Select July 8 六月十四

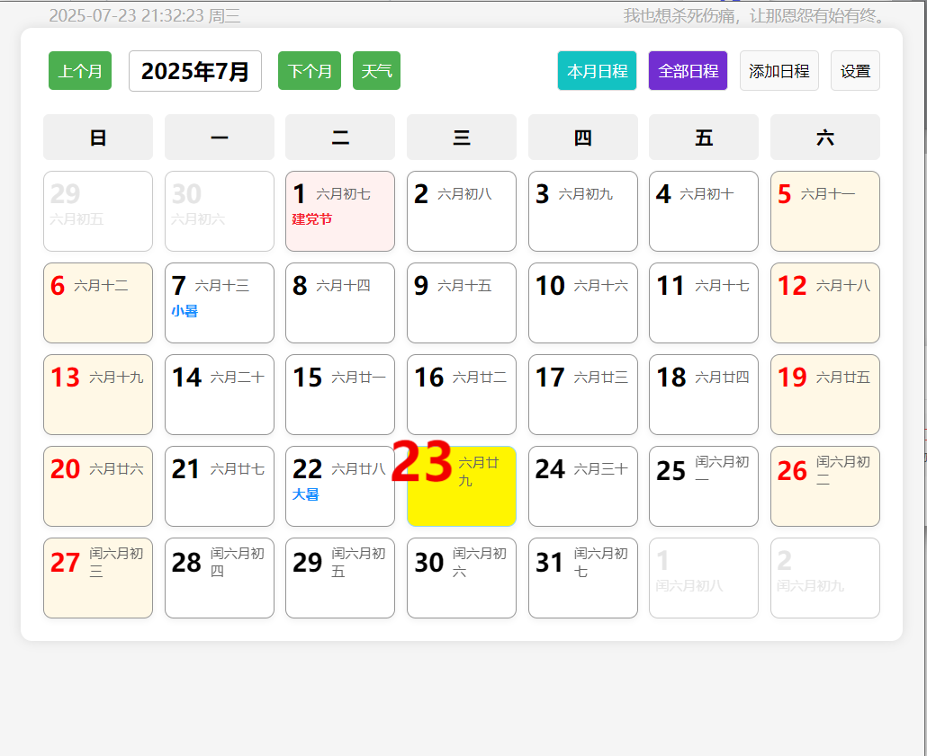pos(340,303)
